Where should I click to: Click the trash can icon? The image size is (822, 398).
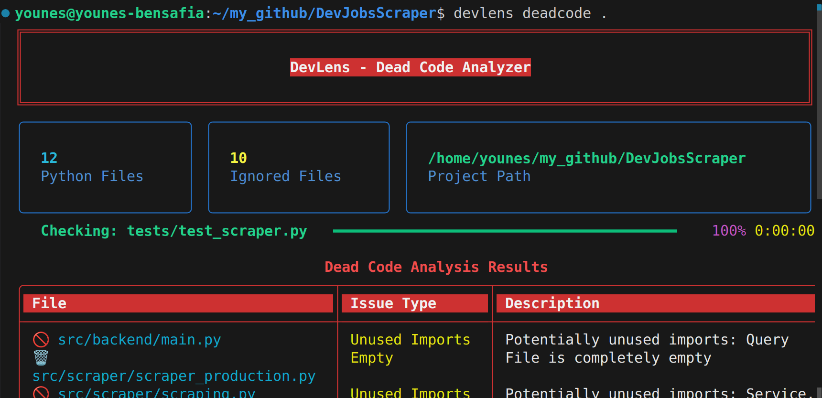click(41, 357)
